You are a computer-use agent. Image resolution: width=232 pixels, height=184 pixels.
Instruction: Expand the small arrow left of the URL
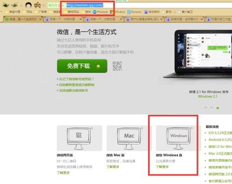pyautogui.click(x=63, y=6)
